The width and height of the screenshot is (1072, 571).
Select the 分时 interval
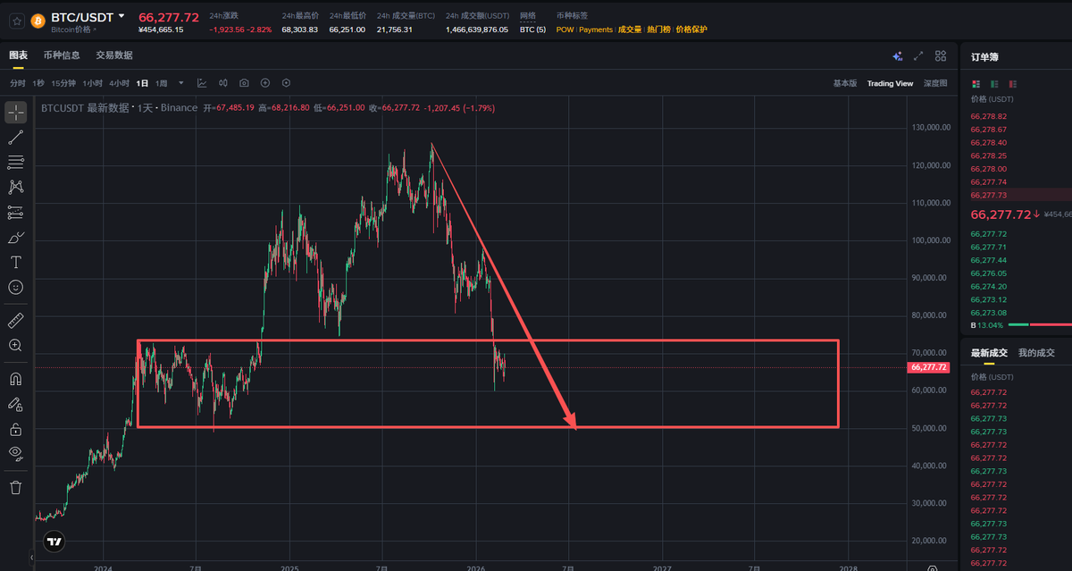coord(18,83)
